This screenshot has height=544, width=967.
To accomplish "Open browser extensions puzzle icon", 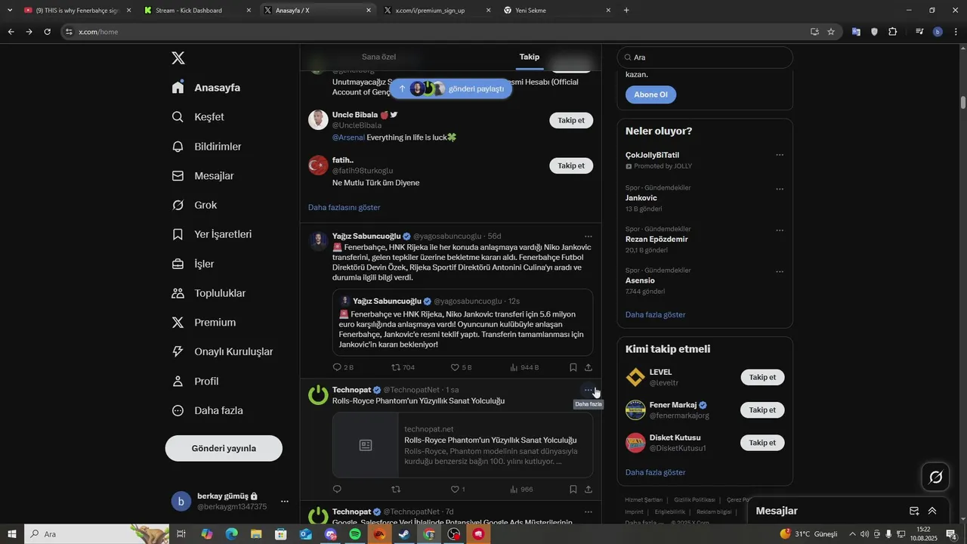I will pos(893,32).
